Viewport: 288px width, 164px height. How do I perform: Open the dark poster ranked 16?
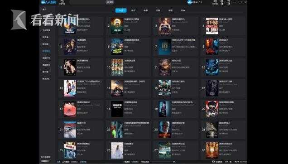click(x=212, y=88)
